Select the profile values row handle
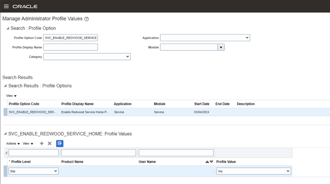 pyautogui.click(x=6, y=171)
